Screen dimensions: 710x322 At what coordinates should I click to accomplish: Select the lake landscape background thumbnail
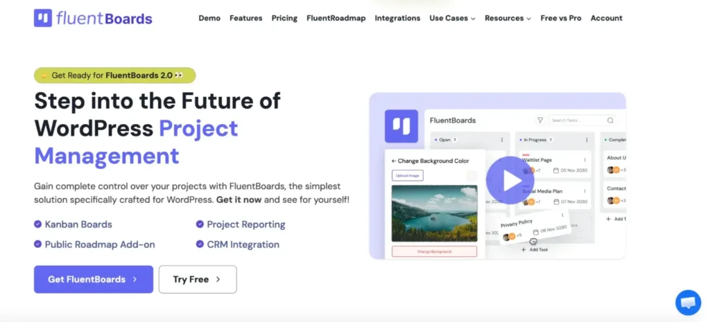coord(434,213)
